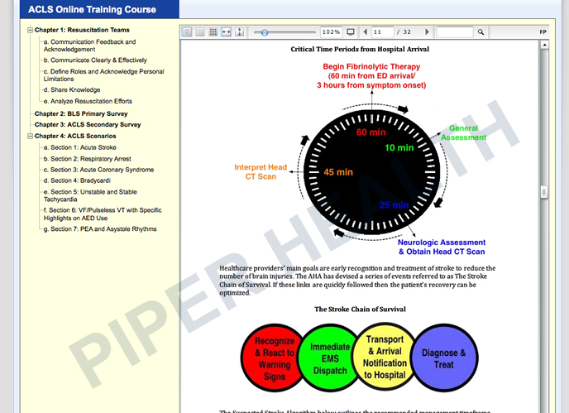Screen dimensions: 569x413
Task: Click the Neurologic Assessment label
Action: click(442, 247)
